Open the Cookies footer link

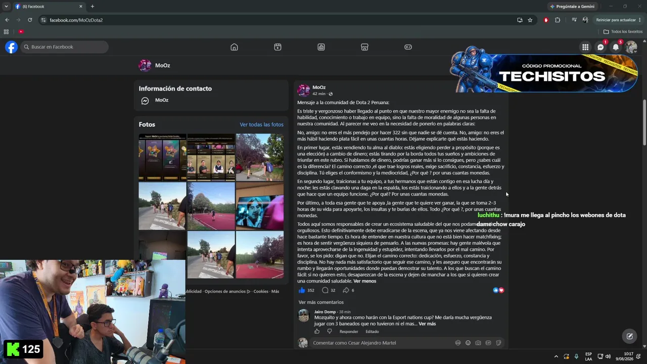(261, 291)
